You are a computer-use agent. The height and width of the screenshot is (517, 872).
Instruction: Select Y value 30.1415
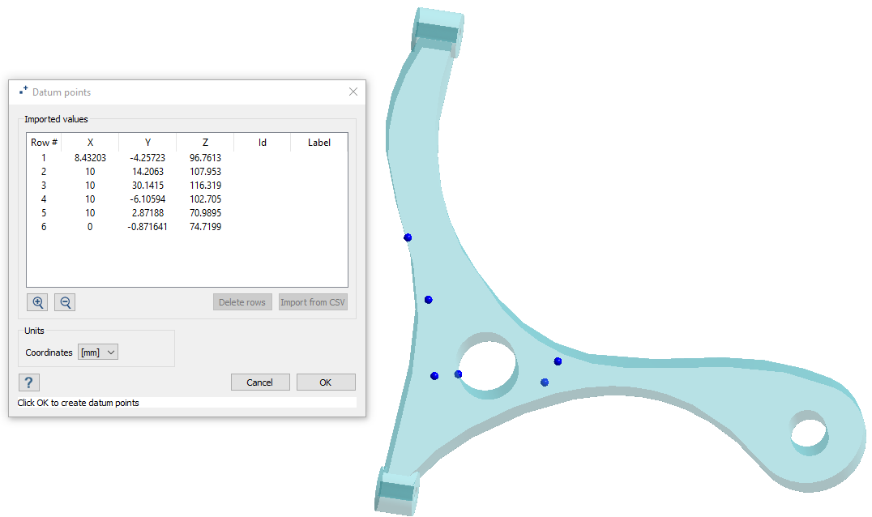pyautogui.click(x=147, y=186)
